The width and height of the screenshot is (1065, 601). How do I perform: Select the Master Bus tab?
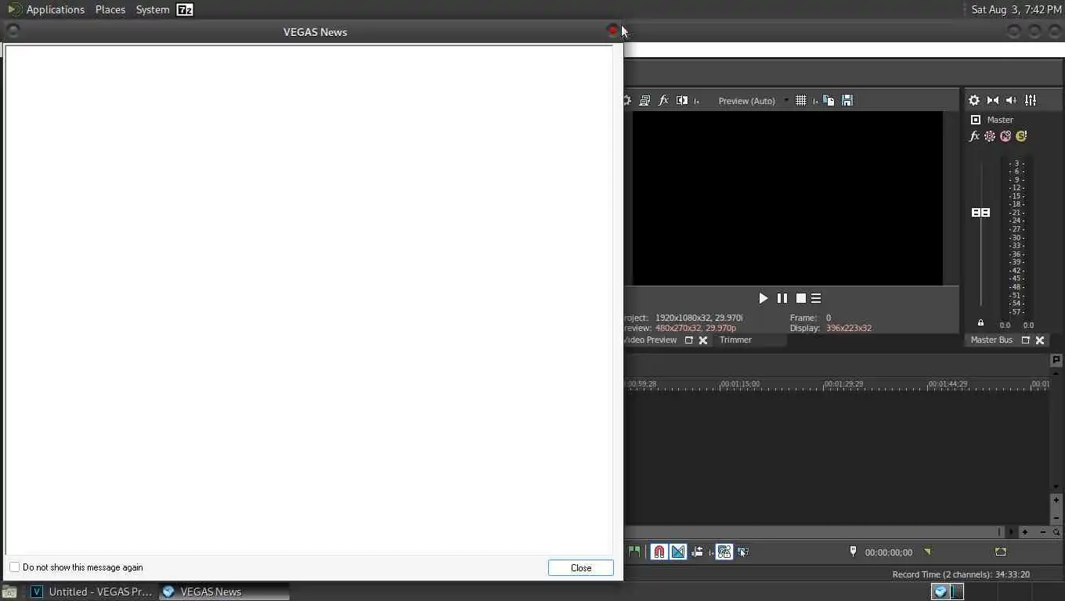coord(991,340)
